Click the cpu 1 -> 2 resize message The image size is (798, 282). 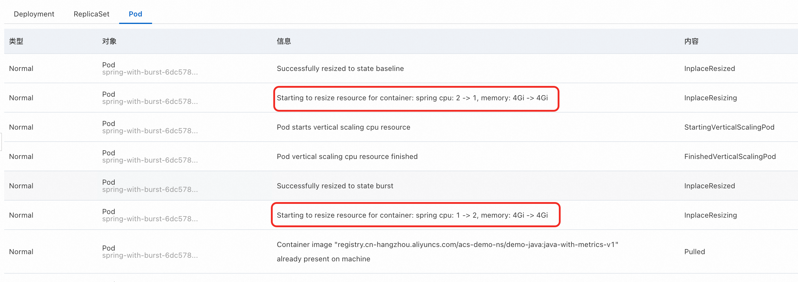[x=412, y=215]
